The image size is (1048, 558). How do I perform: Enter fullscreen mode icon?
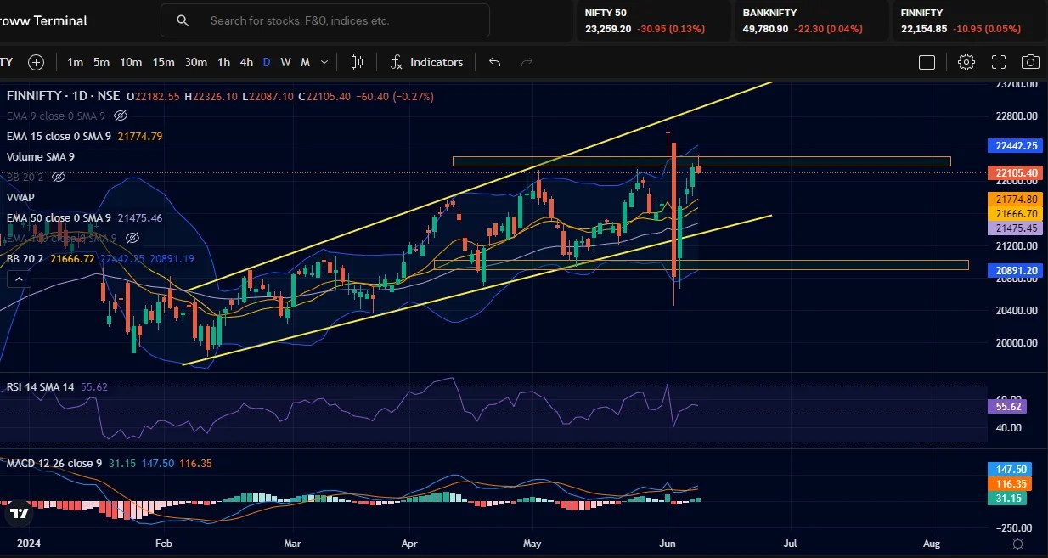coord(999,62)
